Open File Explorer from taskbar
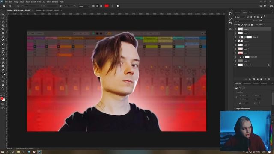274x154 pixels. pyautogui.click(x=18, y=152)
